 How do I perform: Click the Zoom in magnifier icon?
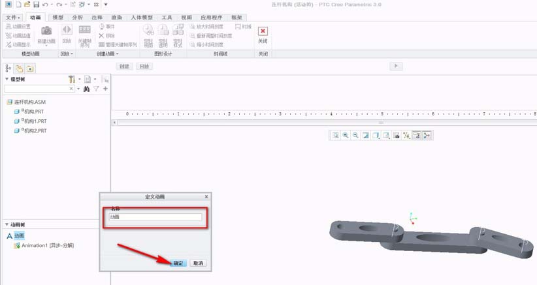[x=346, y=135]
